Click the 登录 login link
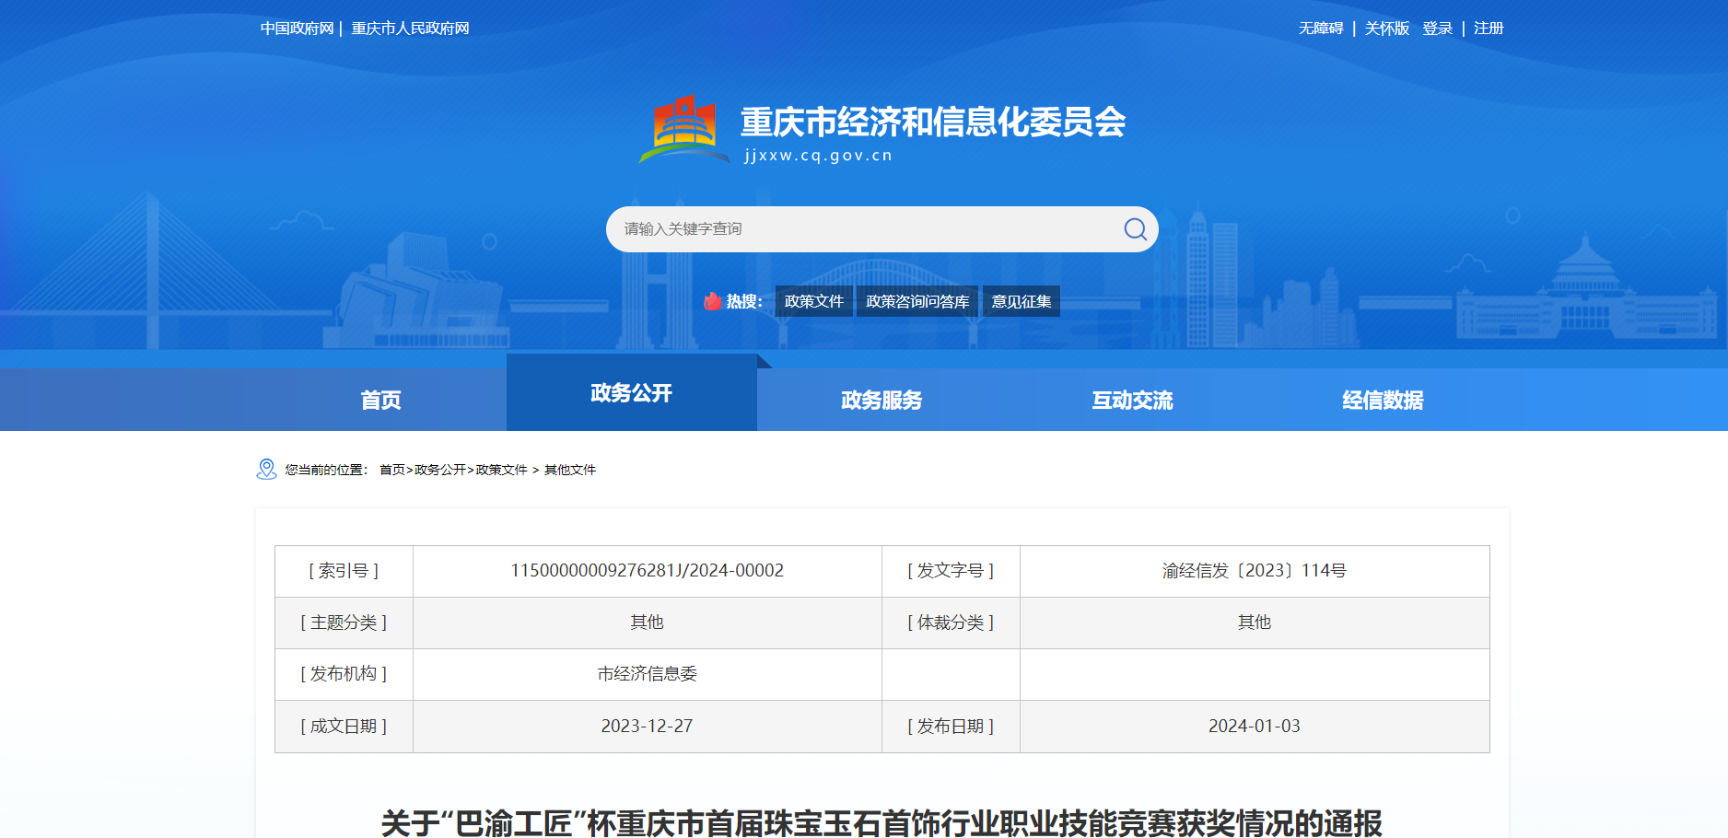Screen dimensions: 1728x838 pyautogui.click(x=1437, y=29)
